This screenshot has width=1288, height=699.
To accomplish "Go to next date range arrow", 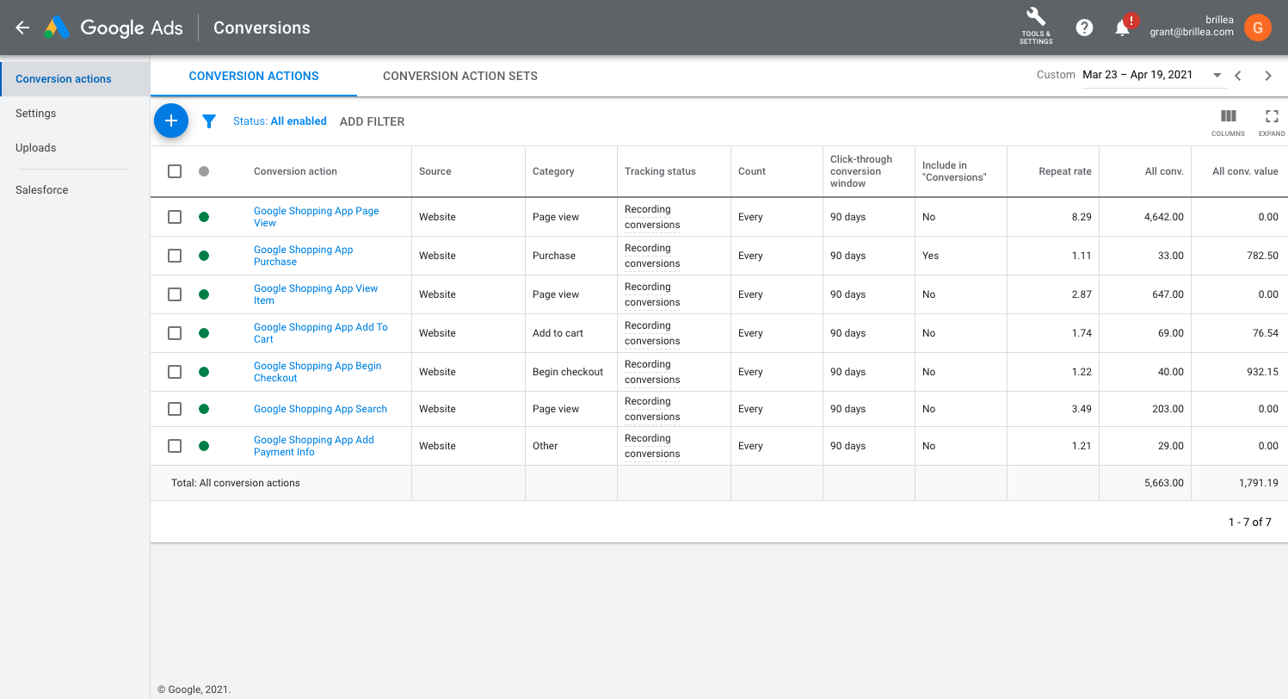I will click(1268, 76).
